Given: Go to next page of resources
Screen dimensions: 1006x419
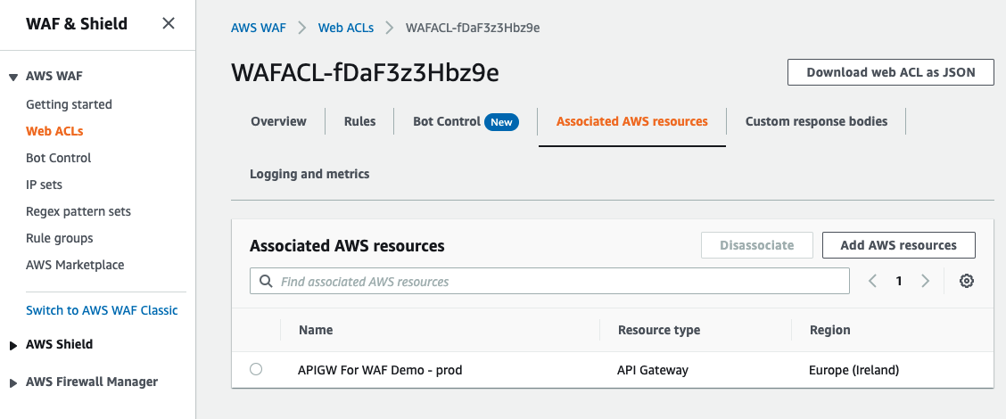Looking at the screenshot, I should pyautogui.click(x=925, y=281).
